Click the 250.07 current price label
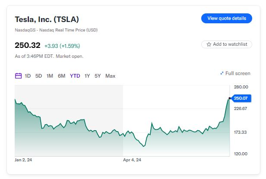This screenshot has width=266, height=179. click(x=241, y=98)
